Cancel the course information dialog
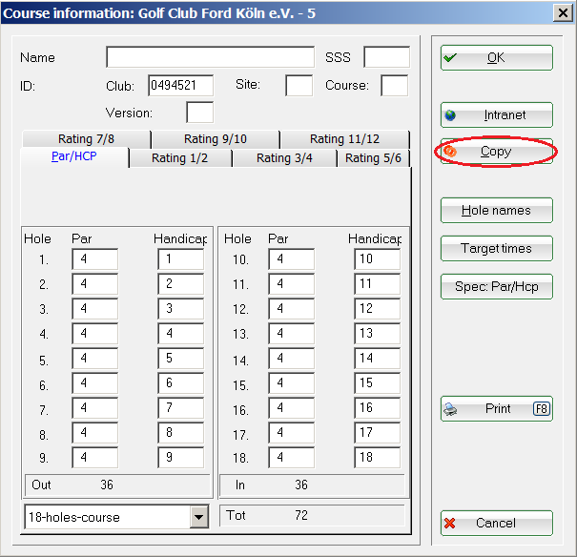 click(x=497, y=523)
